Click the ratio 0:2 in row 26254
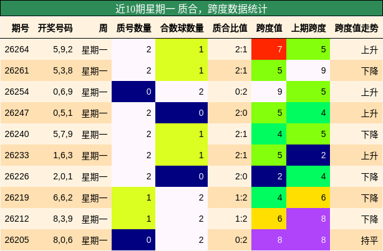This screenshot has height=251, width=383. tap(241, 92)
